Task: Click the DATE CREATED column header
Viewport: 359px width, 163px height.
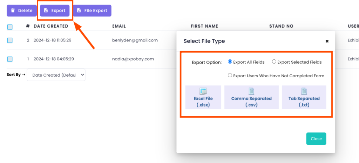Action: point(51,26)
